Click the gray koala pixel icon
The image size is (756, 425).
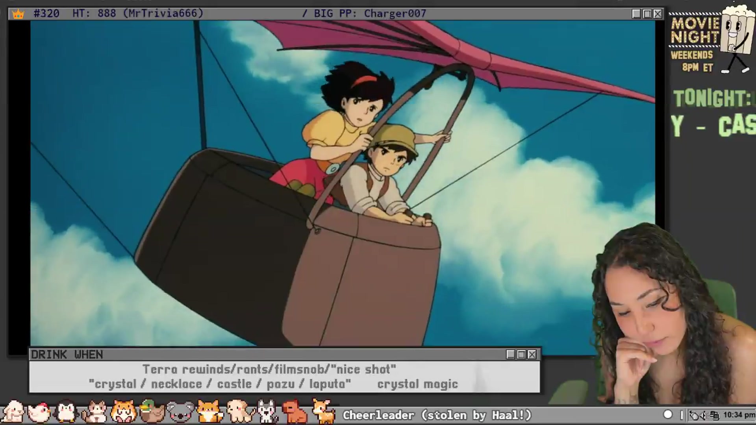(180, 412)
